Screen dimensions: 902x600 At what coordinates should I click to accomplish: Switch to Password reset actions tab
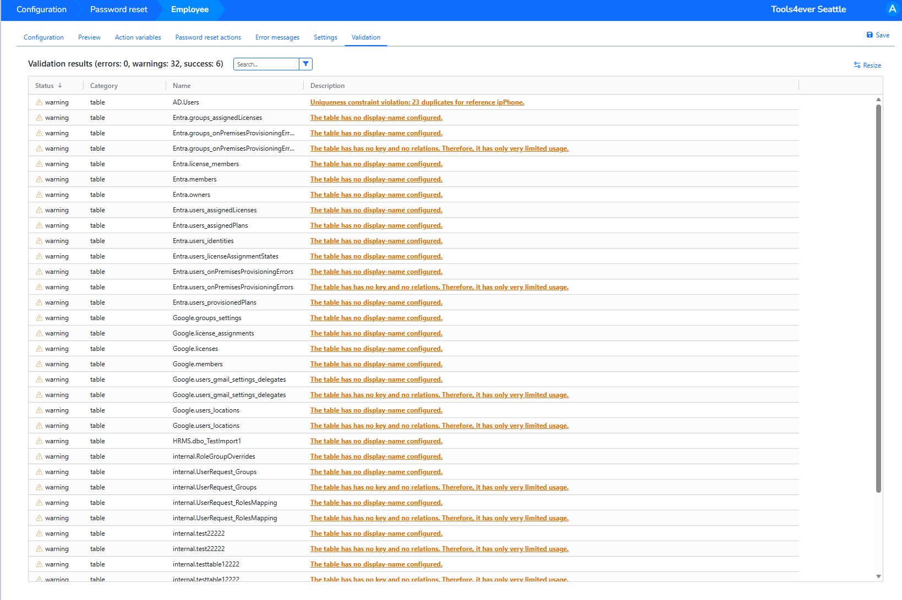coord(208,37)
